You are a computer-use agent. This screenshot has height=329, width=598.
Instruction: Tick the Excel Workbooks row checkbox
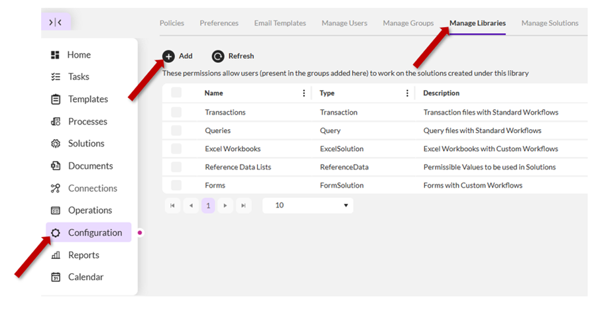pyautogui.click(x=176, y=149)
